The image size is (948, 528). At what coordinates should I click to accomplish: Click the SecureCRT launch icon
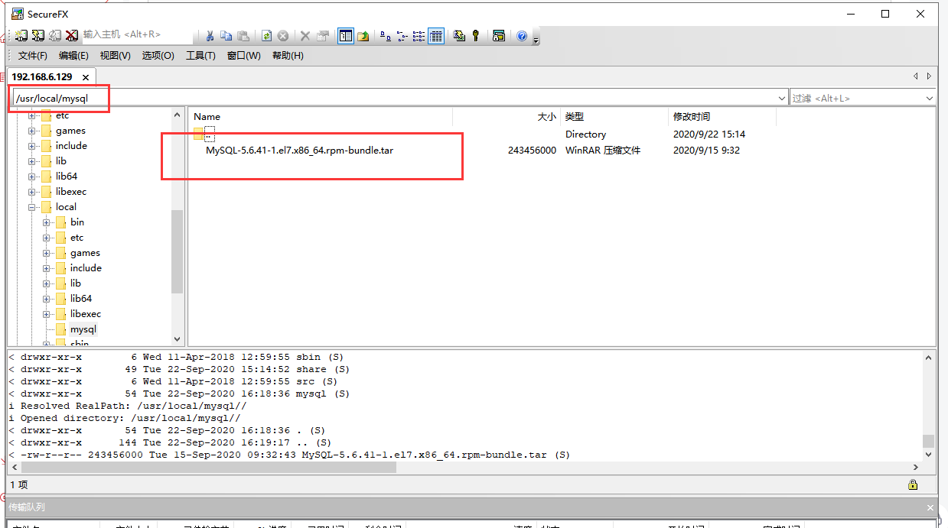[499, 35]
